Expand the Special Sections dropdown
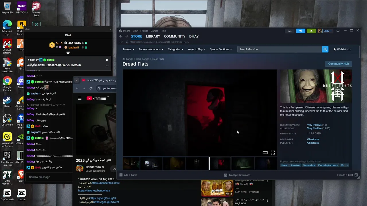 [221, 49]
